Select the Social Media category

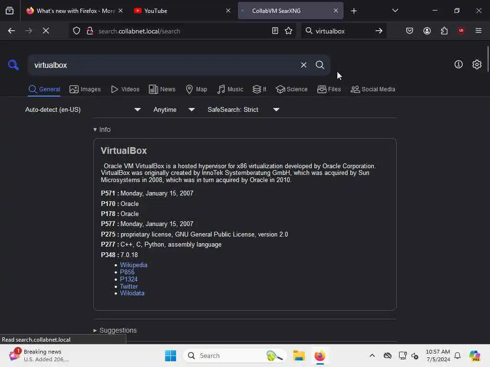pos(373,89)
